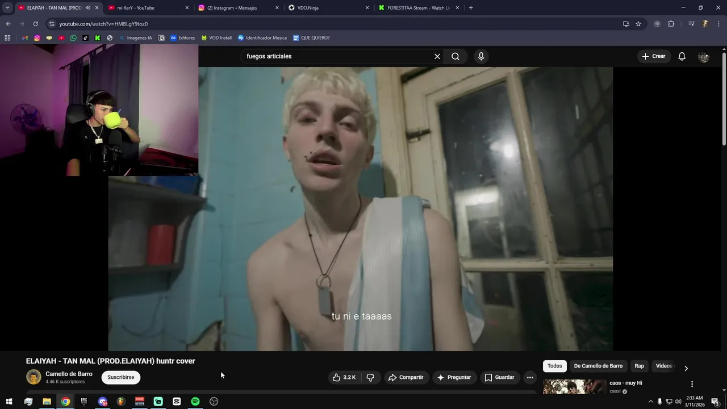Open 'Editores' bookmark
Viewport: 727px width, 409px height.
click(x=182, y=38)
